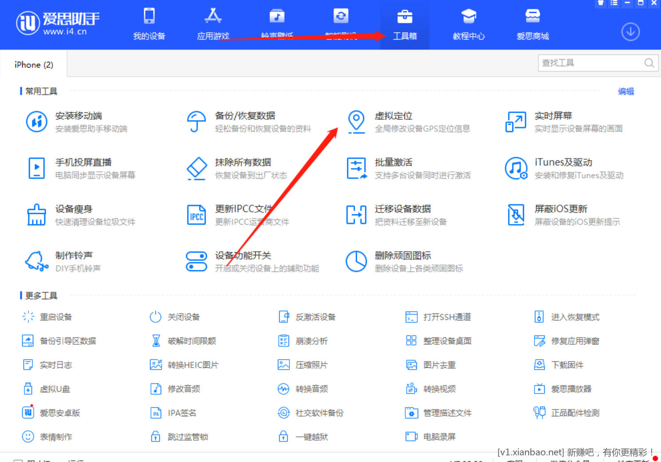Click 关闭设备 shutdown option
This screenshot has width=661, height=462.
click(x=175, y=317)
